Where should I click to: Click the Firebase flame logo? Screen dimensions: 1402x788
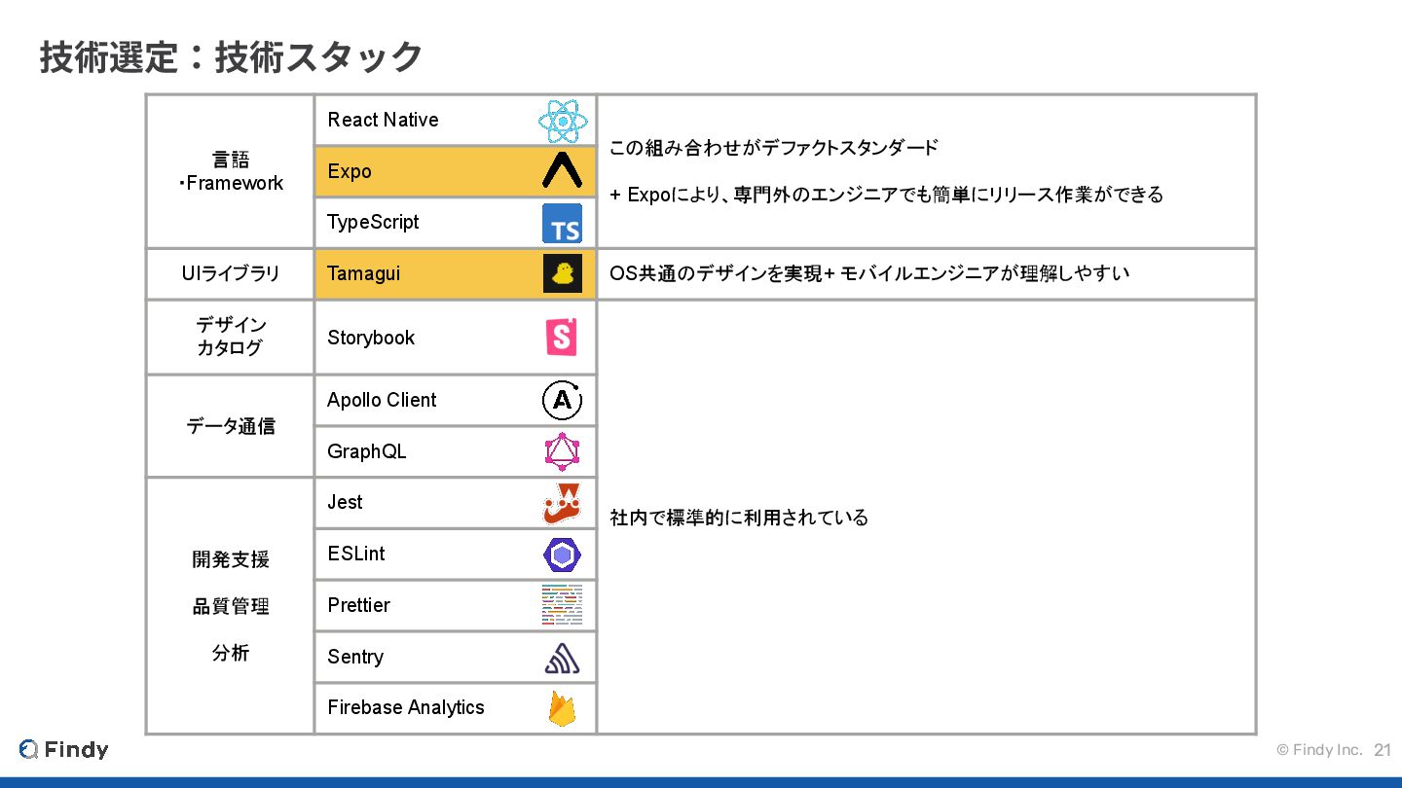click(562, 708)
